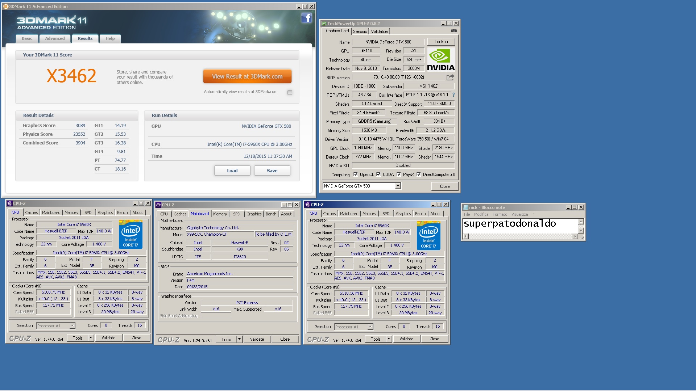Click Core Speed 5108.73 MHz value
Image resolution: width=696 pixels, height=391 pixels.
[x=53, y=292]
